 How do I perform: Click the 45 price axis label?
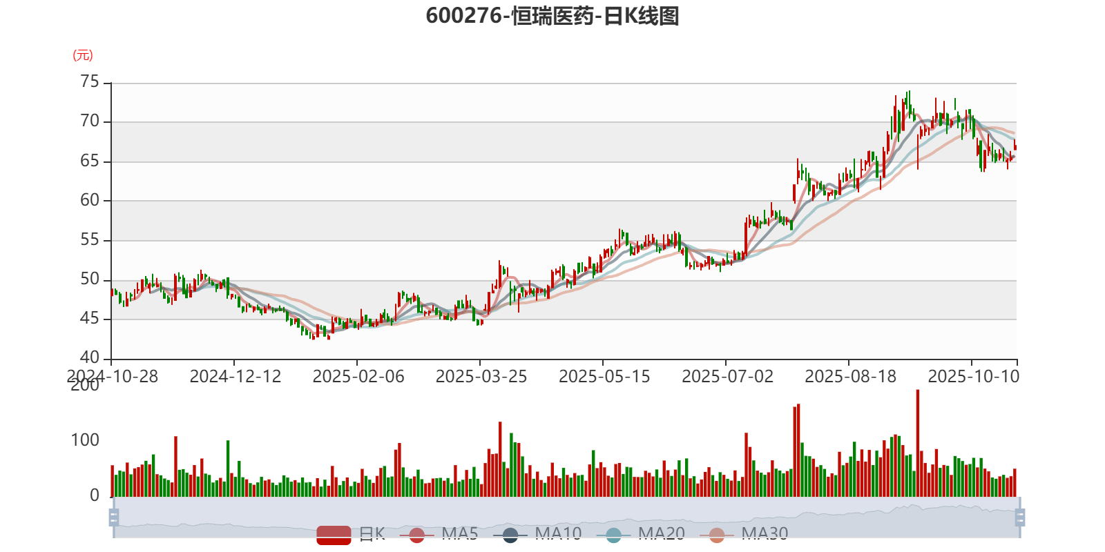click(90, 319)
